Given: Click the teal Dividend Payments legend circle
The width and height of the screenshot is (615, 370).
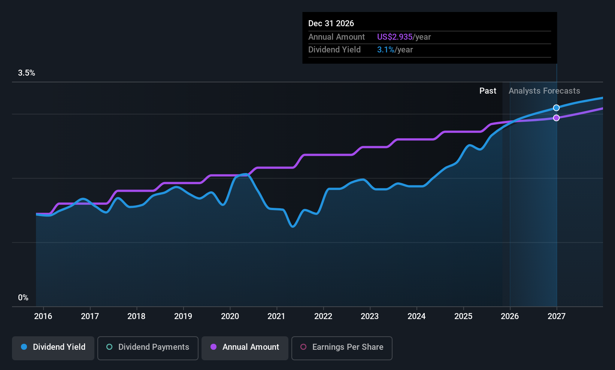Looking at the screenshot, I should [x=109, y=347].
